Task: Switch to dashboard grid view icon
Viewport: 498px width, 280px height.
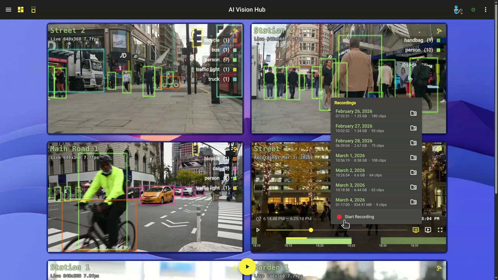Action: 21,10
